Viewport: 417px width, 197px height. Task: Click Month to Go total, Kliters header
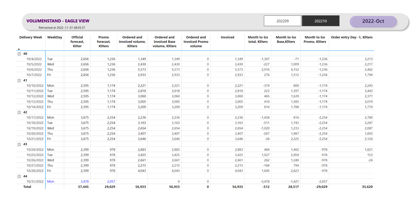click(258, 40)
